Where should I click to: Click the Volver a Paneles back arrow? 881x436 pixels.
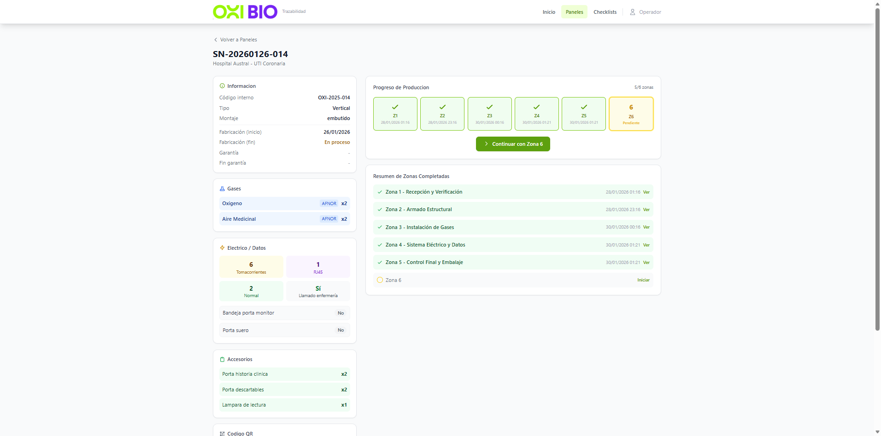(x=216, y=40)
